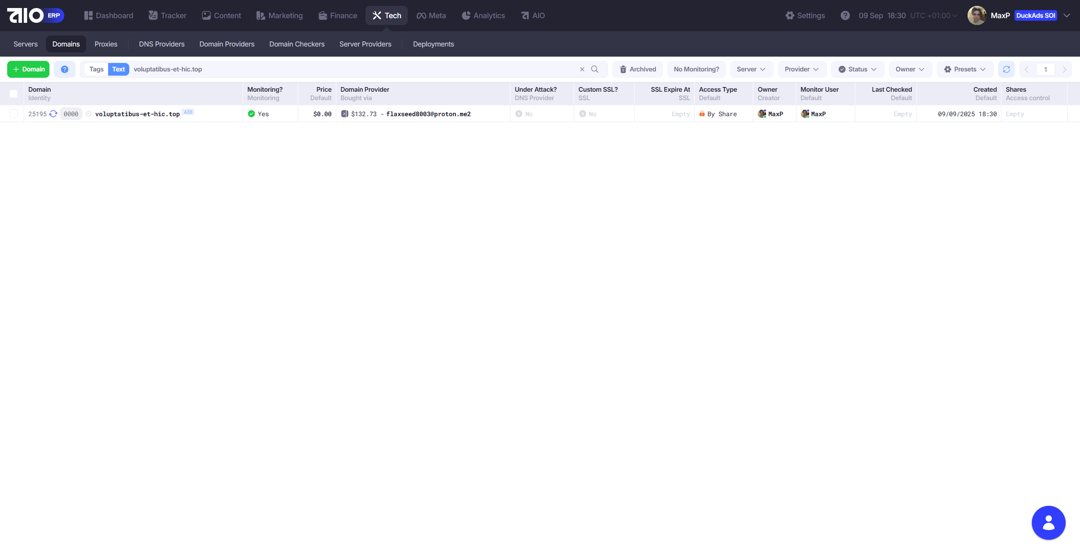
Task: Open the Presets dropdown
Action: coord(965,69)
